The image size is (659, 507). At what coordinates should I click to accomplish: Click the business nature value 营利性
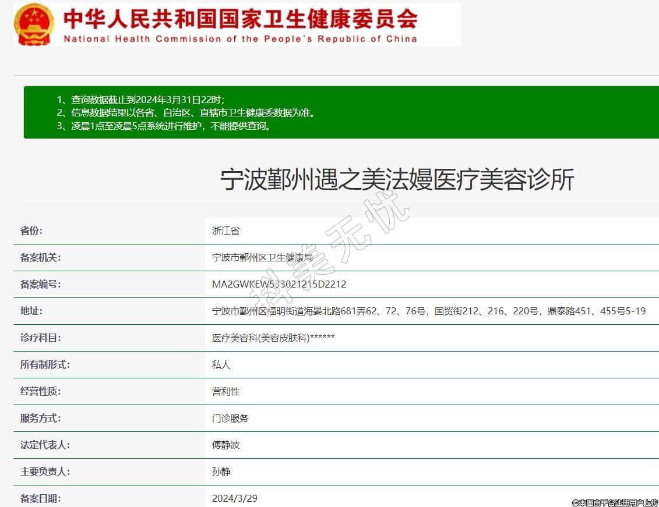[225, 392]
